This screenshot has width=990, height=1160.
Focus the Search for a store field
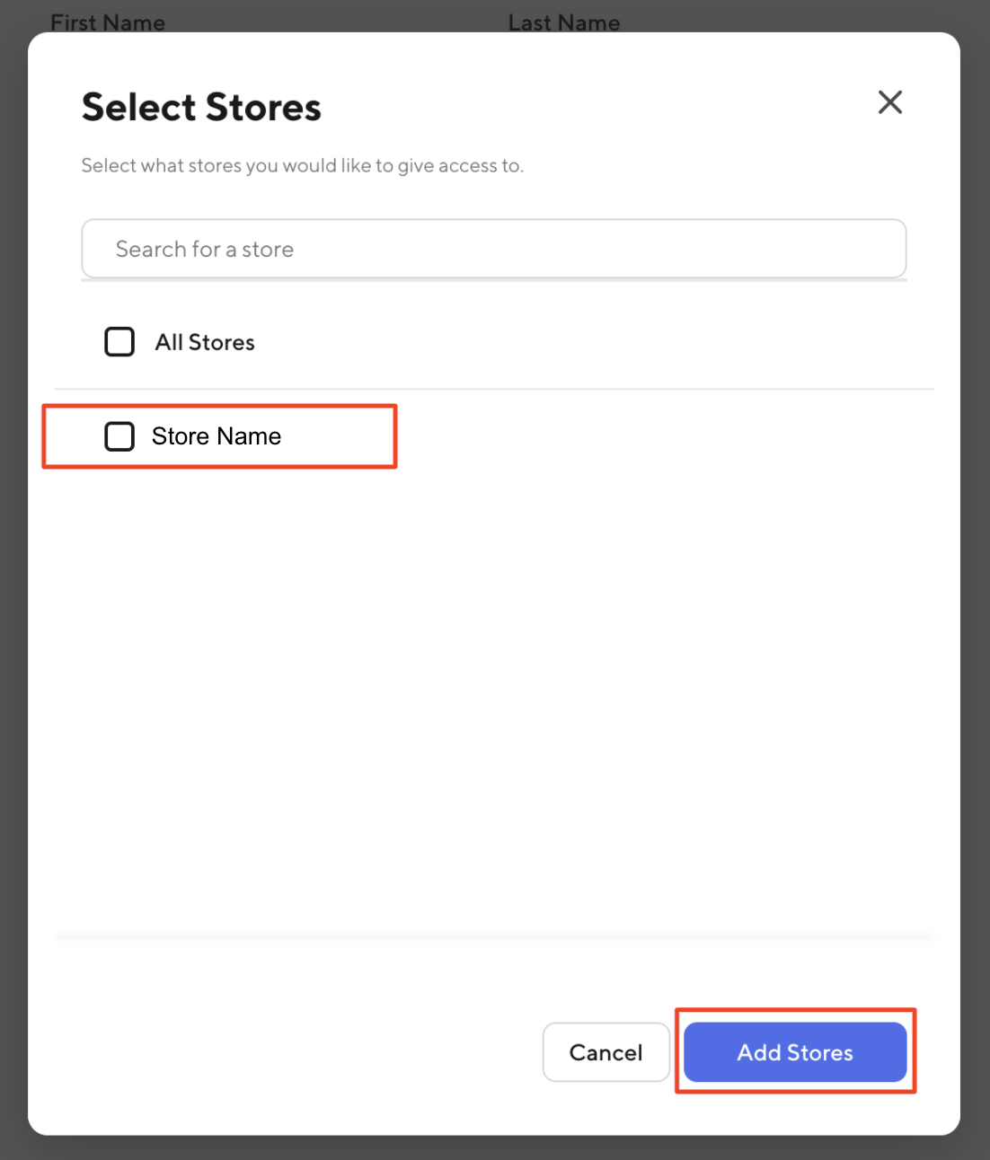click(493, 249)
